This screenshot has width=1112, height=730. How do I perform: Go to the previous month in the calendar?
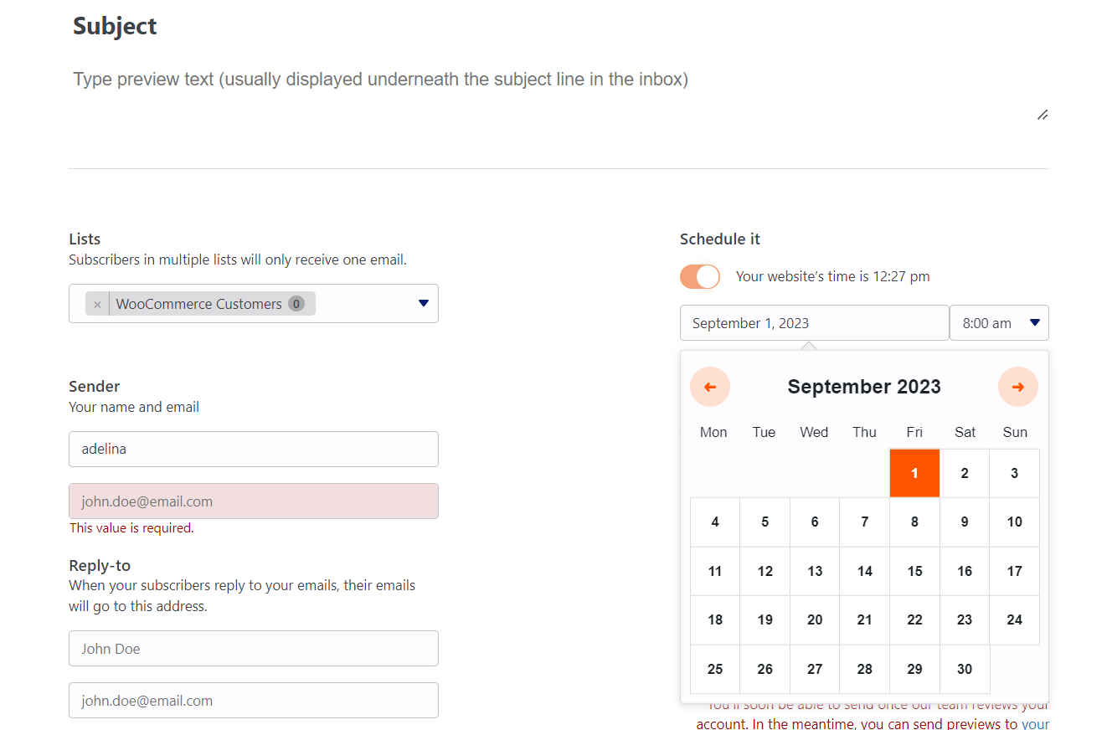pyautogui.click(x=709, y=386)
